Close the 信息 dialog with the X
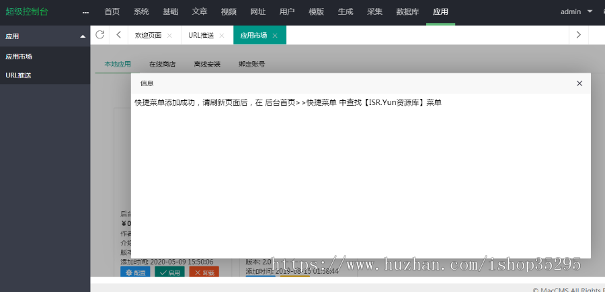This screenshot has width=605, height=292. tap(579, 83)
